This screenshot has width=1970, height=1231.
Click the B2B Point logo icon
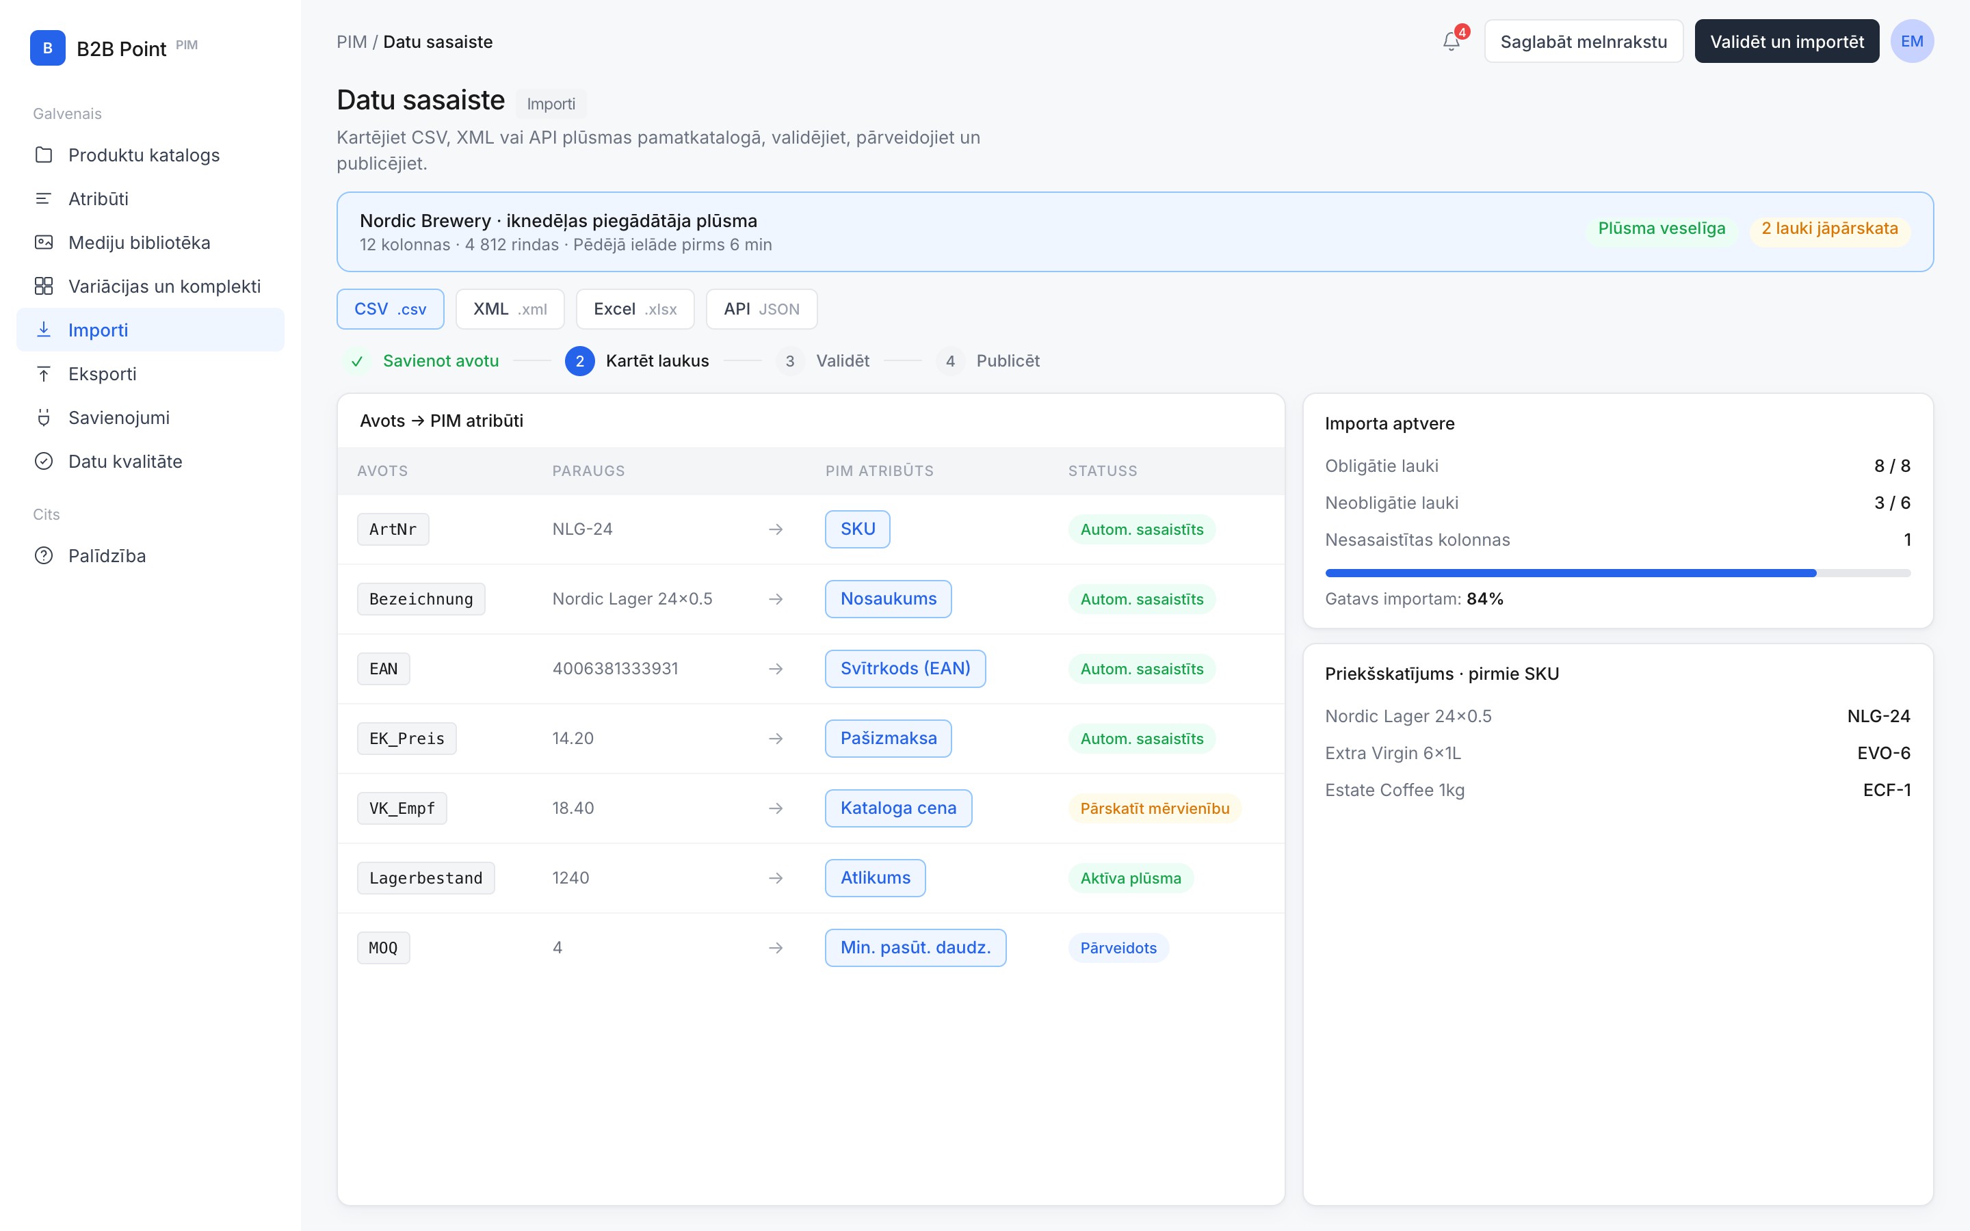[47, 48]
